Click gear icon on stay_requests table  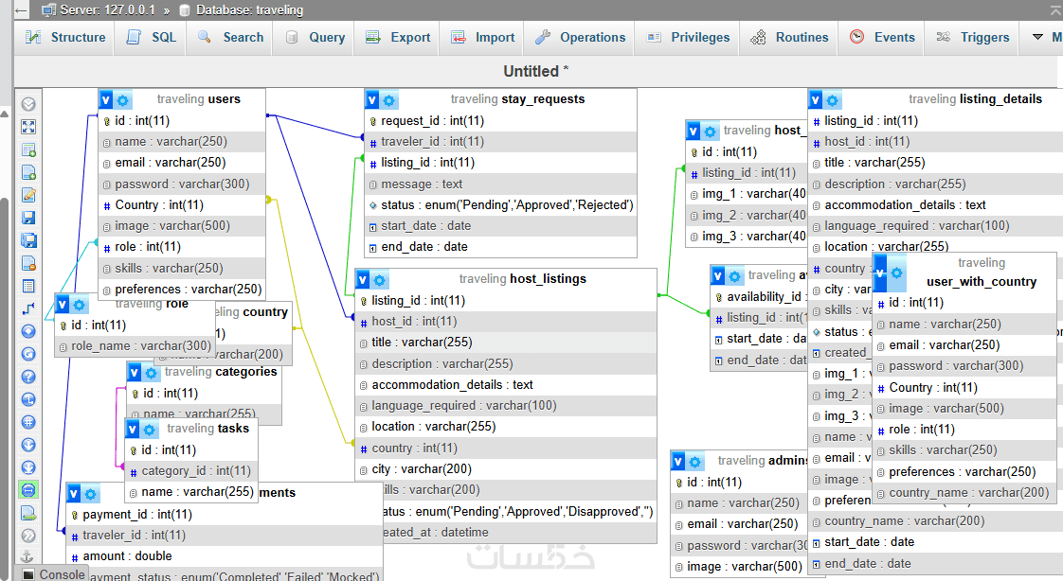[x=389, y=100]
